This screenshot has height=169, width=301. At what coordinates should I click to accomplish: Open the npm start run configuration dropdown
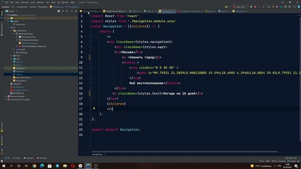[240, 7]
